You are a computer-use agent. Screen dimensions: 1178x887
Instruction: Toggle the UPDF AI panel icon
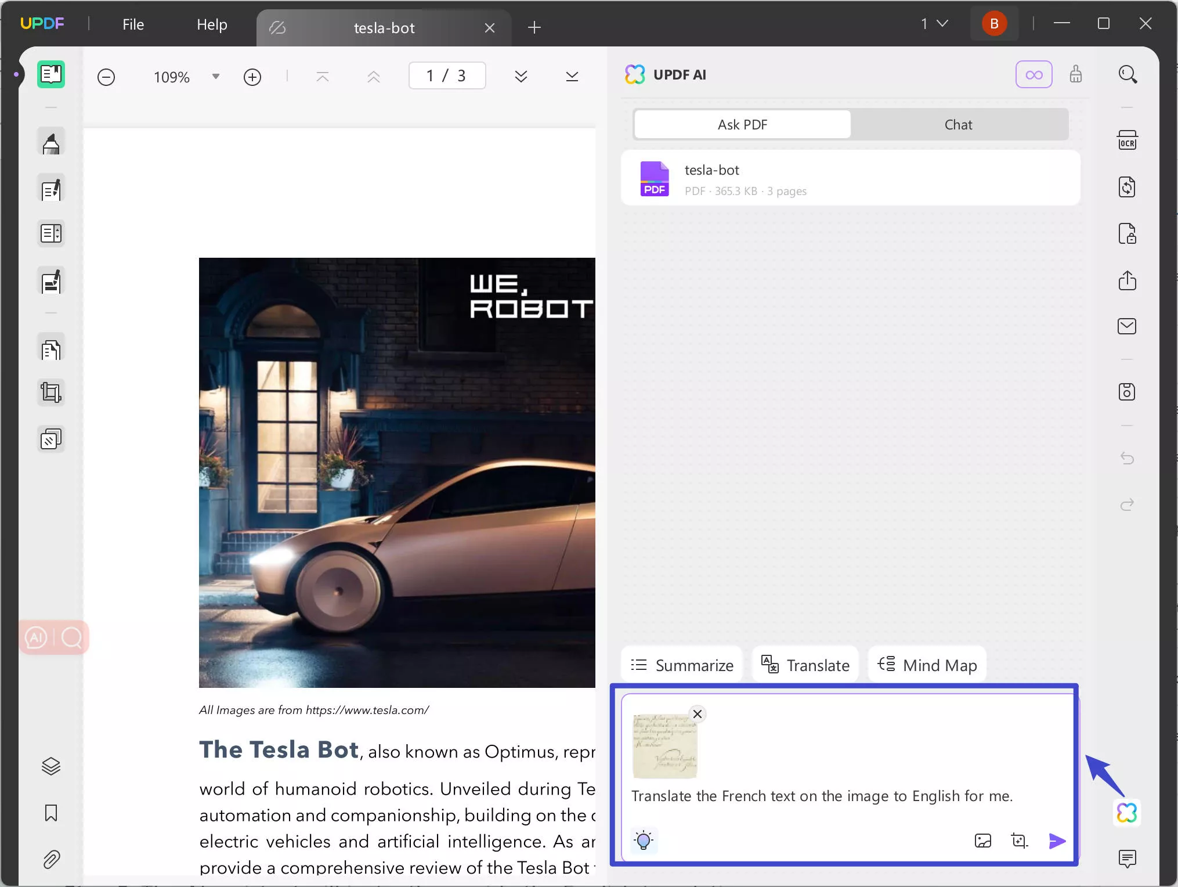coord(1126,812)
